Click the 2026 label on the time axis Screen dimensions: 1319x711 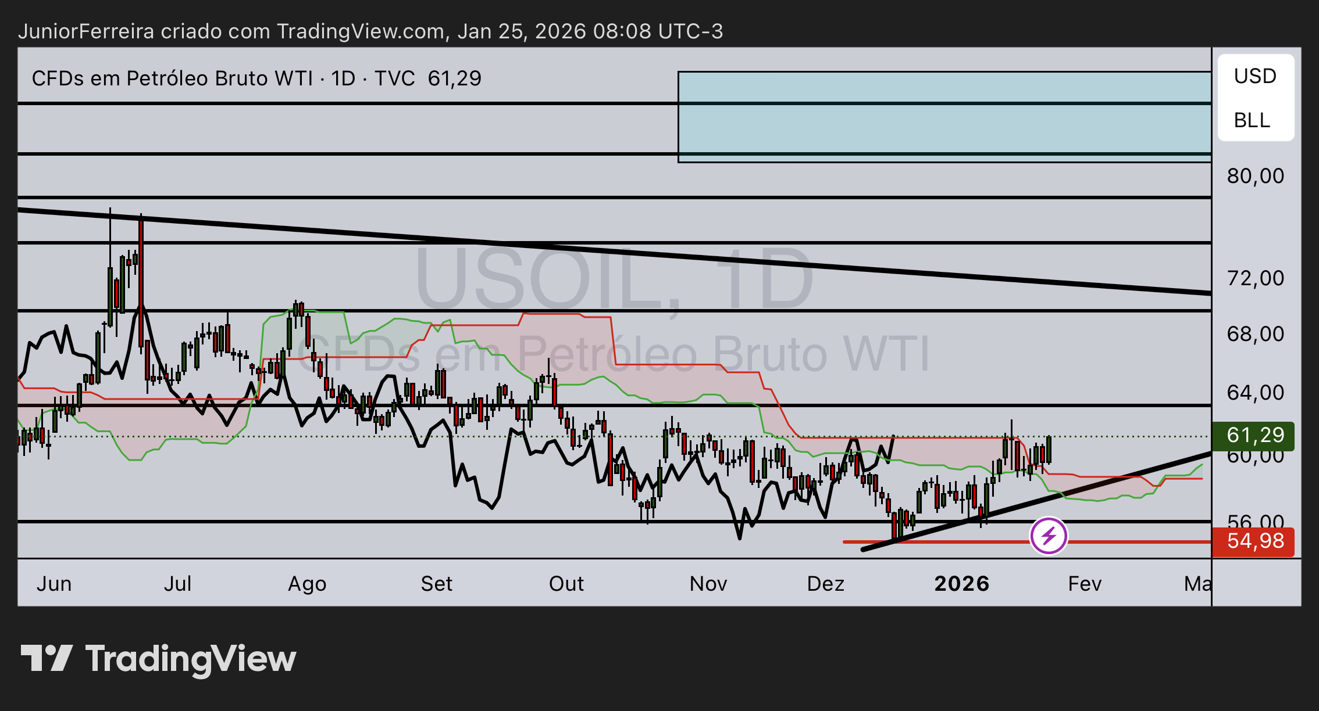coord(961,583)
